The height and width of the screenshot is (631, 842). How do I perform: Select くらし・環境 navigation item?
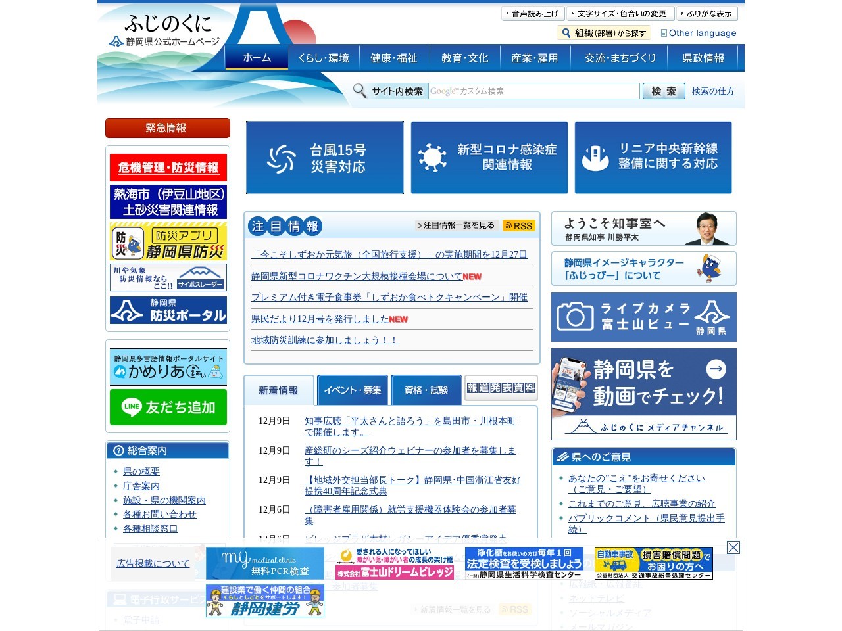324,58
